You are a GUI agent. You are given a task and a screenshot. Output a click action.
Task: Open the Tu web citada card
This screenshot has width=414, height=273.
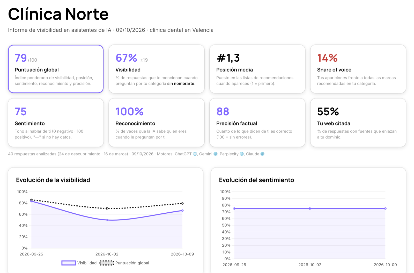pos(358,123)
